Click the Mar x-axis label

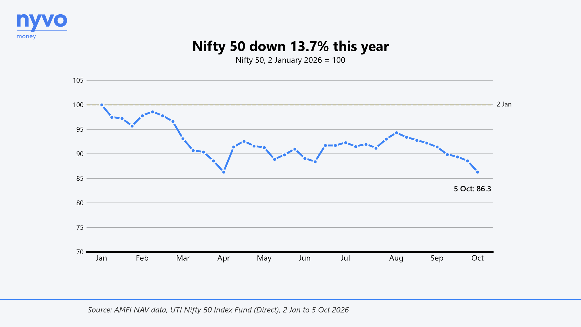(x=183, y=258)
